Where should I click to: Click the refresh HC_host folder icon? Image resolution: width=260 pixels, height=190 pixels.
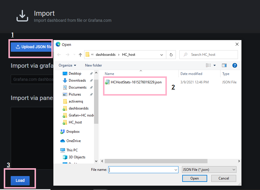(x=171, y=55)
